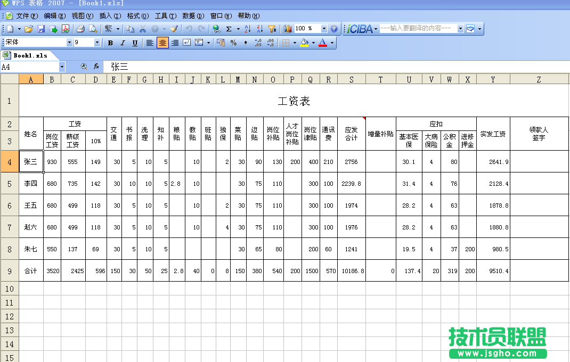The width and height of the screenshot is (570, 362).
Task: Open the font size dropdown
Action: coord(97,43)
